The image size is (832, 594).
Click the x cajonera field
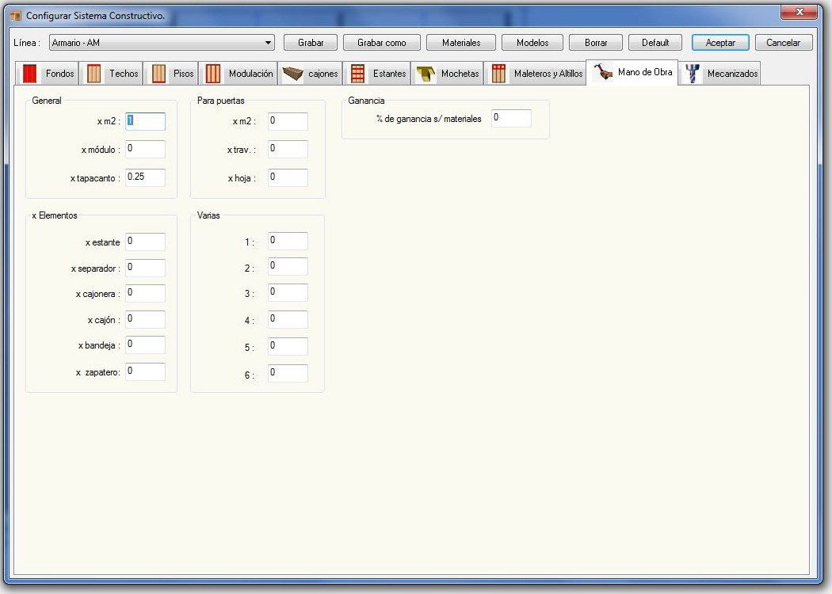point(145,293)
